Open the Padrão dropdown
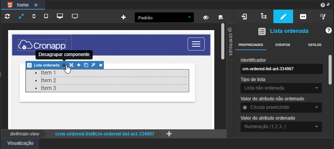 point(164,18)
